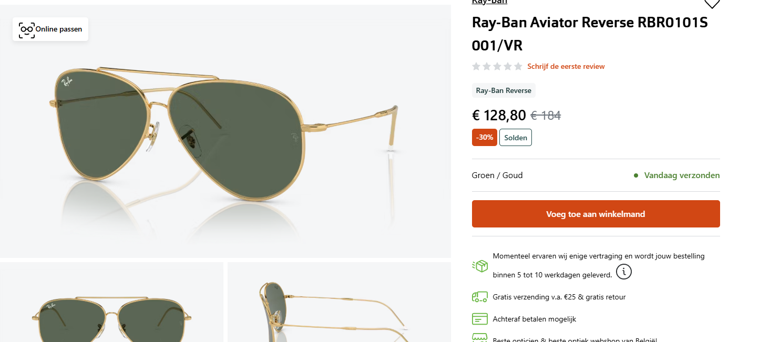This screenshot has width=759, height=342.
Task: Click the Online passen glasses try-on icon
Action: pos(26,29)
